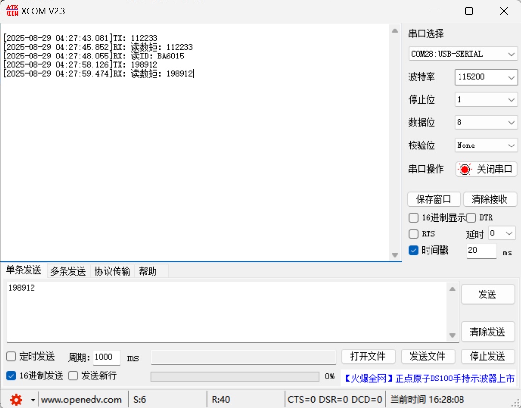Viewport: 521px width, 408px height.
Task: Click the CTS=0 DSR=0 DCD=0 status
Action: [335, 400]
